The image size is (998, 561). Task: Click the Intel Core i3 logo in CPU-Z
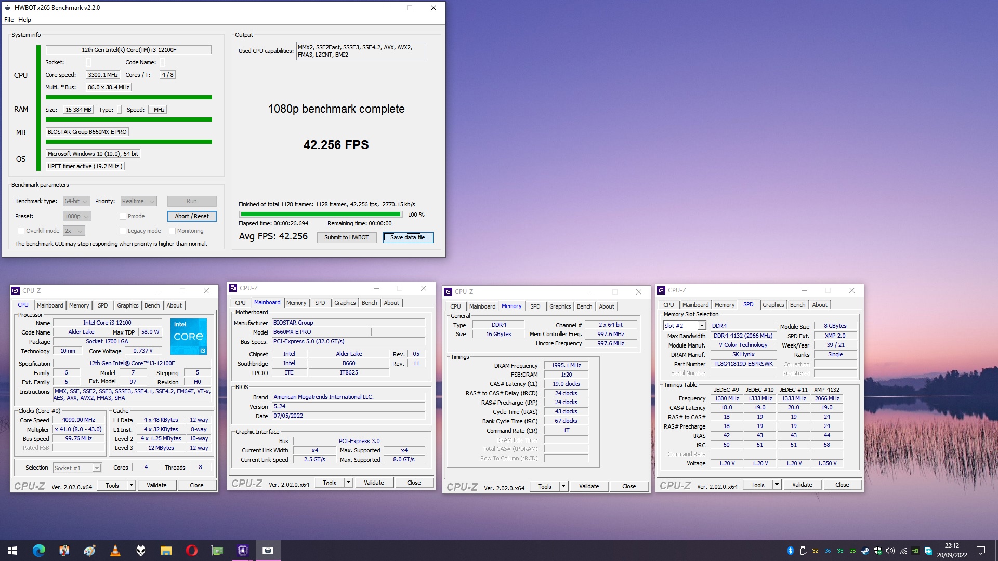188,337
